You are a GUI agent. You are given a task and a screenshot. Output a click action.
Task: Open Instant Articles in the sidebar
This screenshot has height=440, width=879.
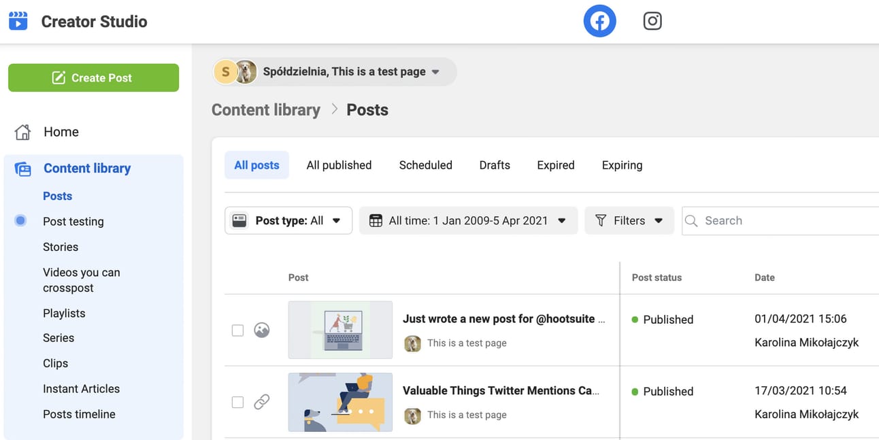(x=81, y=389)
